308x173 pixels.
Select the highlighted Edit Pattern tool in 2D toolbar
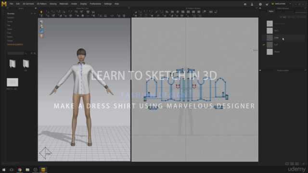pos(140,12)
